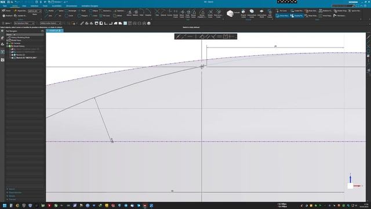The height and width of the screenshot is (209, 371).
Task: Click Mirror curve tool
Action: tap(129, 13)
